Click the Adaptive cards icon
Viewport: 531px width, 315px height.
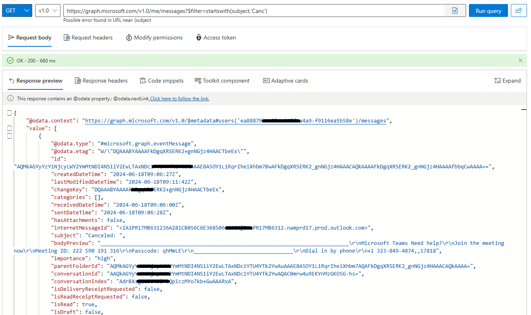tap(266, 81)
